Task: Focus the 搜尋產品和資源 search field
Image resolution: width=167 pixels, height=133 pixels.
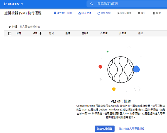Action: click(127, 4)
